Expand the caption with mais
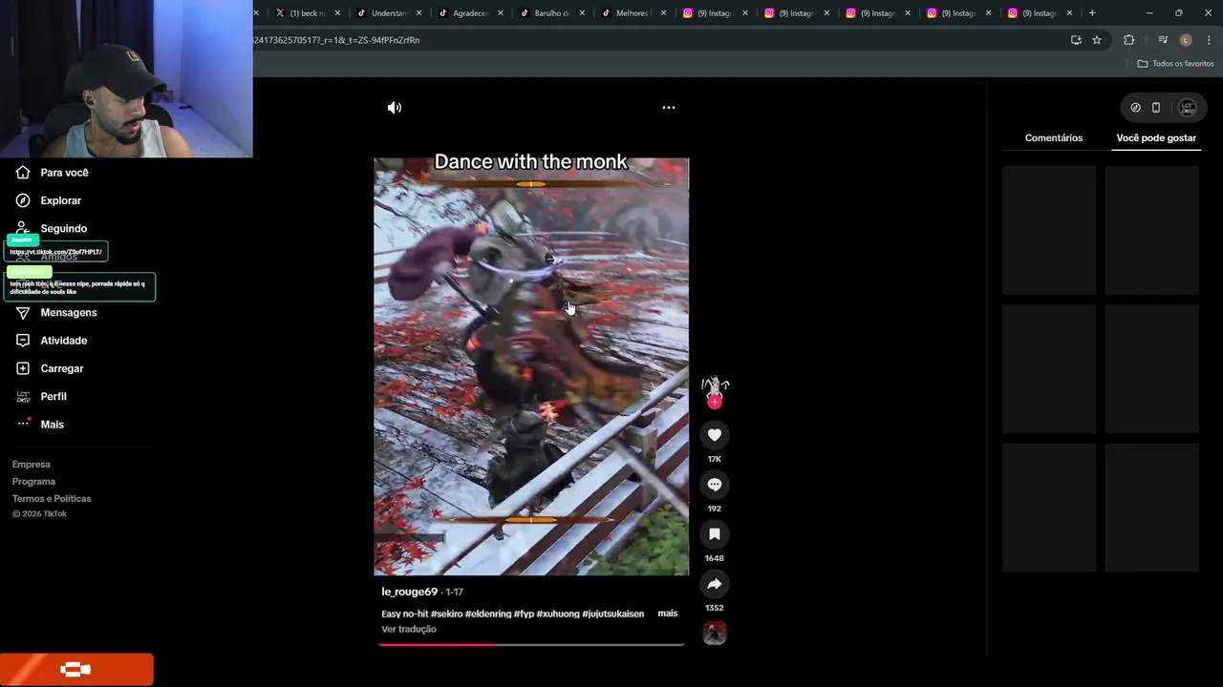 coord(668,614)
